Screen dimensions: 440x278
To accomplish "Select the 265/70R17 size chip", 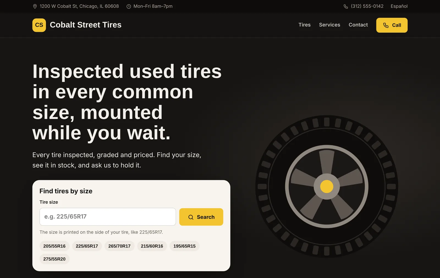I will point(119,246).
